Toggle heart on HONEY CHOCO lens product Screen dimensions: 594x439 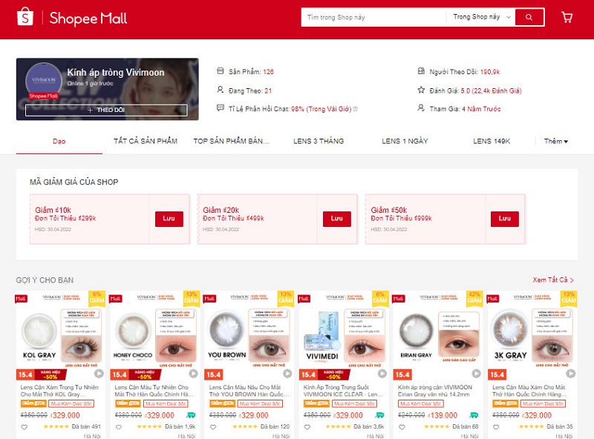tap(119, 427)
